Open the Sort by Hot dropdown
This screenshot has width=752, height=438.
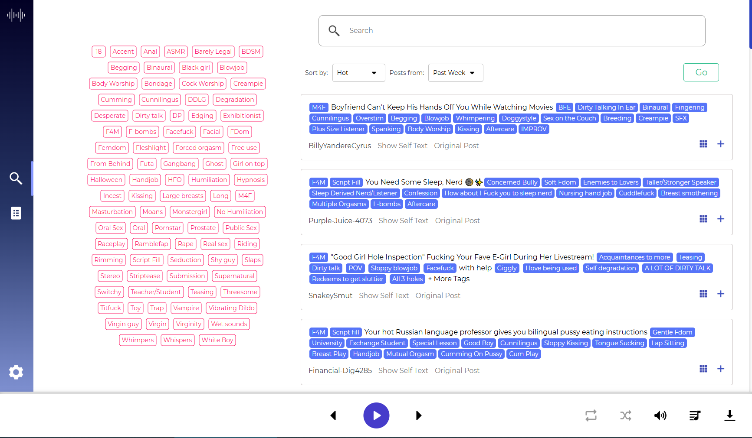point(358,73)
